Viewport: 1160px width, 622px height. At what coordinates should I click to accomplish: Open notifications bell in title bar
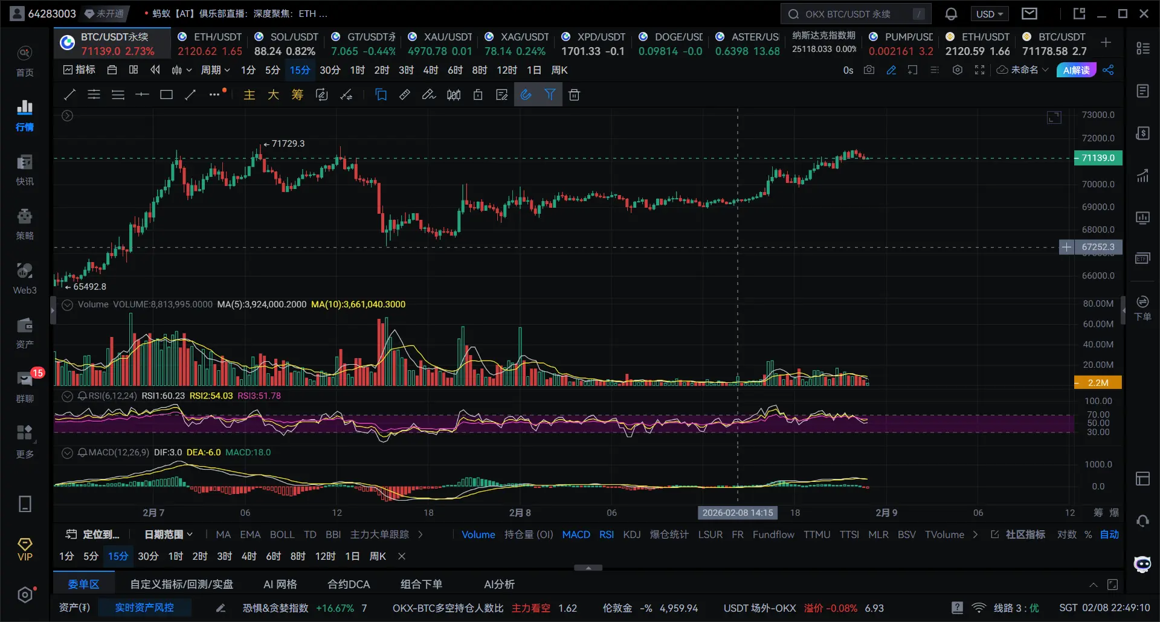point(951,14)
